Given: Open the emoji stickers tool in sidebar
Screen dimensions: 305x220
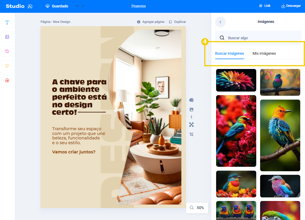Looking at the screenshot, I should 7,66.
